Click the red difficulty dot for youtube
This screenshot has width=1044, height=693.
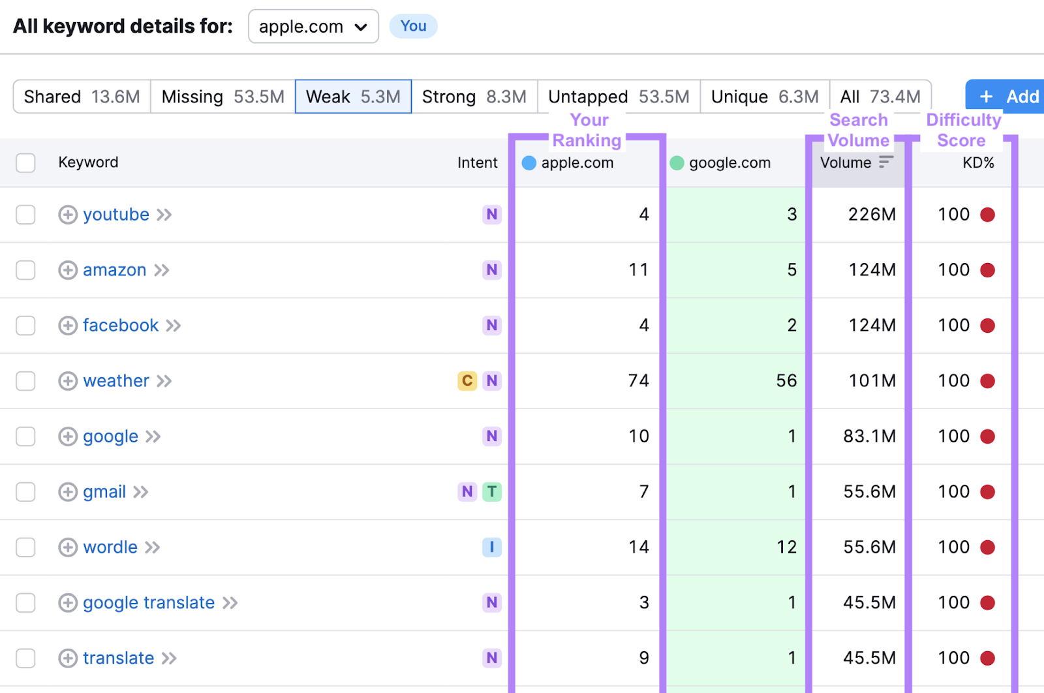tap(989, 214)
